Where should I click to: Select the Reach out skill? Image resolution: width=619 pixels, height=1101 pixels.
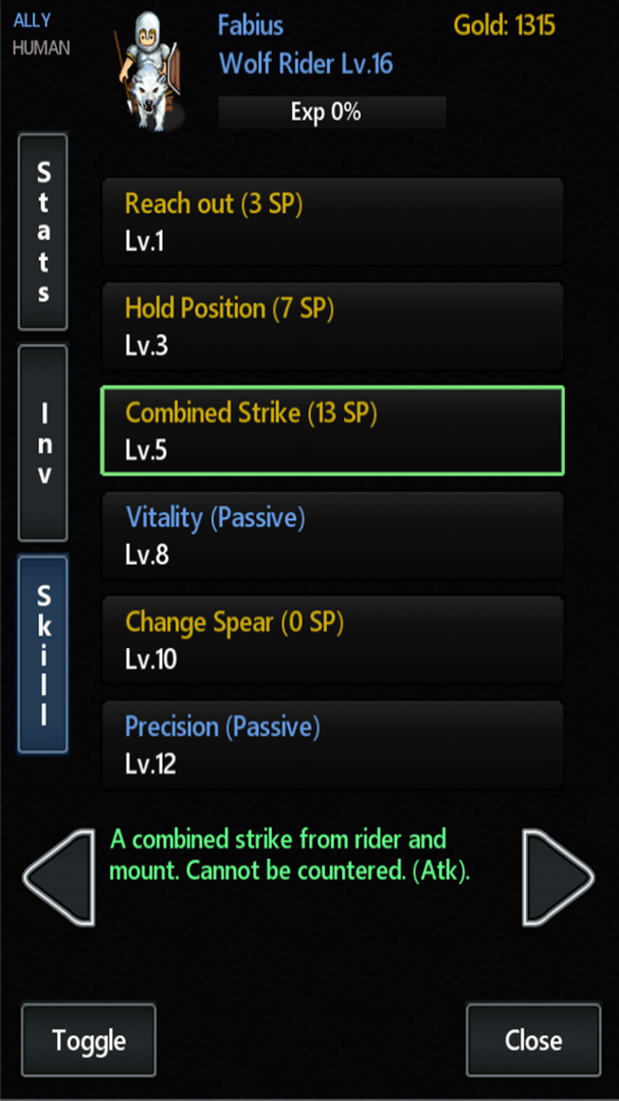tap(332, 222)
